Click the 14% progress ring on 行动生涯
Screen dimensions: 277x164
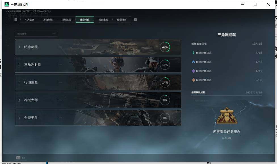[x=165, y=82]
